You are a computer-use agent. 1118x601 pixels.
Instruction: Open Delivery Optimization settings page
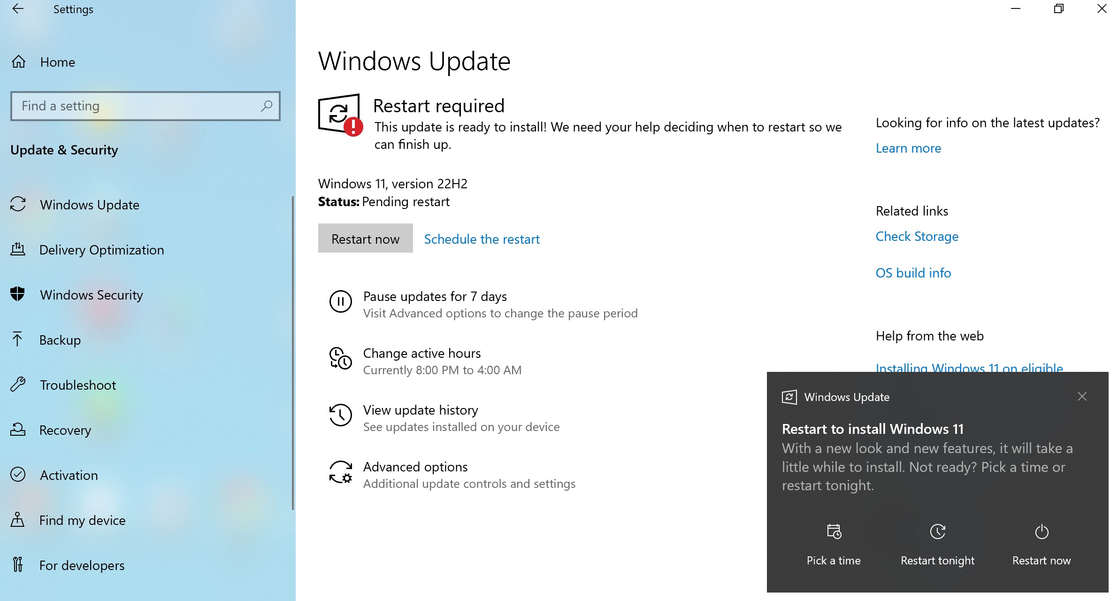point(101,250)
